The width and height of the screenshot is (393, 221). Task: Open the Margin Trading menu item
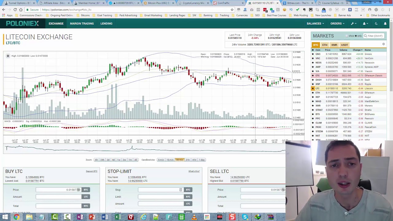pyautogui.click(x=82, y=23)
